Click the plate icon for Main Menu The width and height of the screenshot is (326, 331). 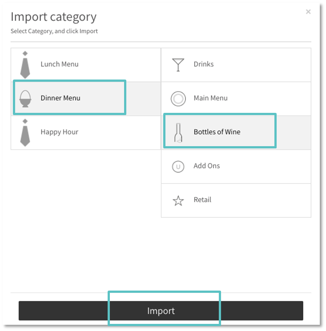(x=178, y=98)
